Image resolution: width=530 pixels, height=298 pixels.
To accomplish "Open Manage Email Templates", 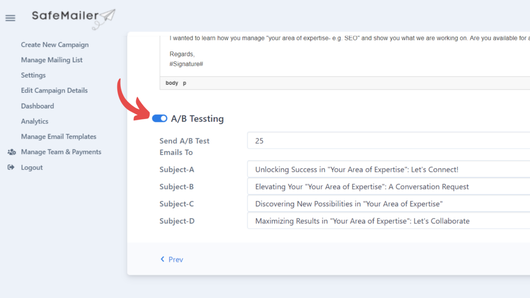I will [x=59, y=136].
